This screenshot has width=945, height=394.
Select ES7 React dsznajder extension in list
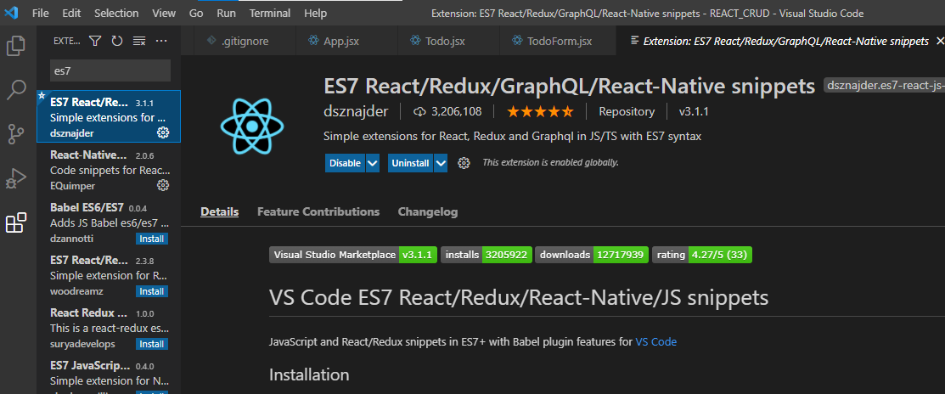(x=109, y=116)
